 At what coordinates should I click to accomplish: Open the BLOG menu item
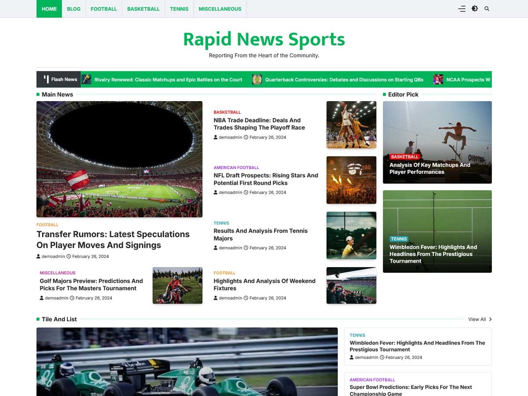coord(73,9)
